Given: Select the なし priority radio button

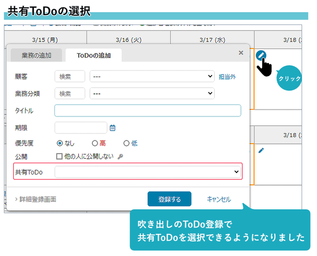Looking at the screenshot, I should [60, 143].
